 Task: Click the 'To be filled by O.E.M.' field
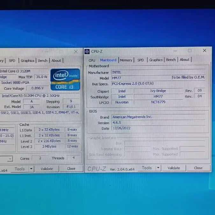tap(188, 77)
